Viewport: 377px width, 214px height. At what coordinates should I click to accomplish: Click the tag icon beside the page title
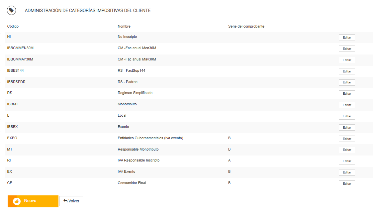pyautogui.click(x=12, y=10)
